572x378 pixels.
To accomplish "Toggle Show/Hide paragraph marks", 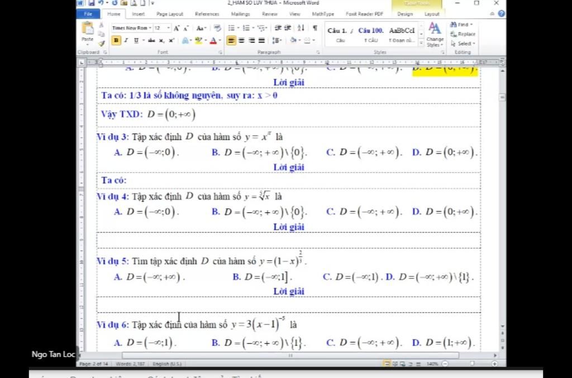I will (315, 28).
